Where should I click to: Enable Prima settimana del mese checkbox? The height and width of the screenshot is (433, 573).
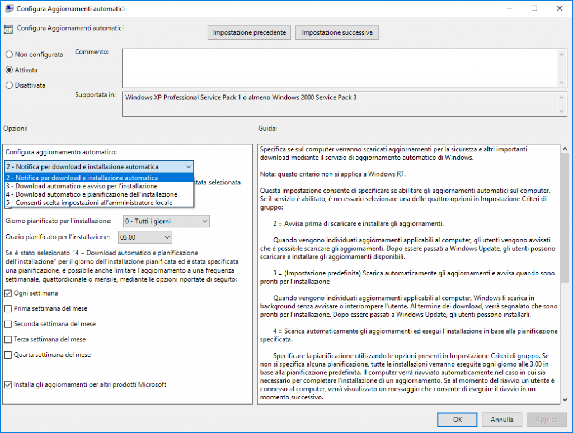point(8,308)
